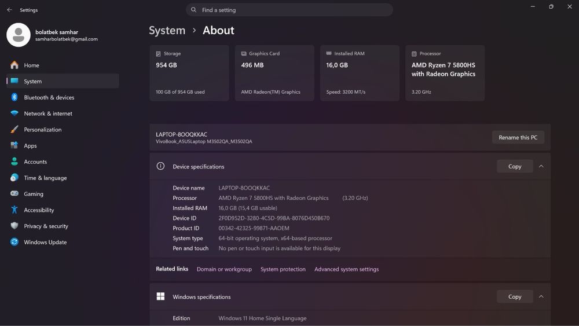Click the Windows Update sync icon

point(14,242)
